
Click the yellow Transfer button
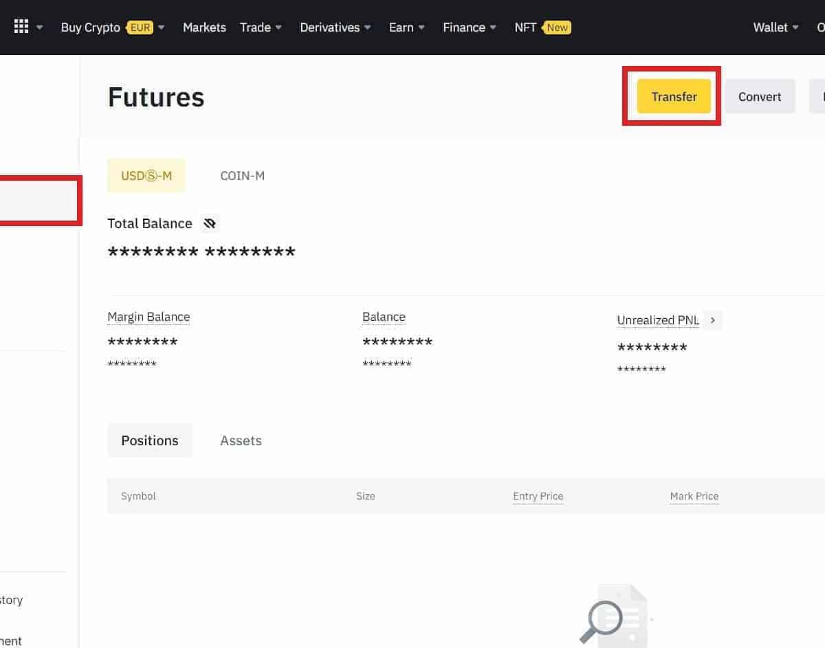(674, 96)
